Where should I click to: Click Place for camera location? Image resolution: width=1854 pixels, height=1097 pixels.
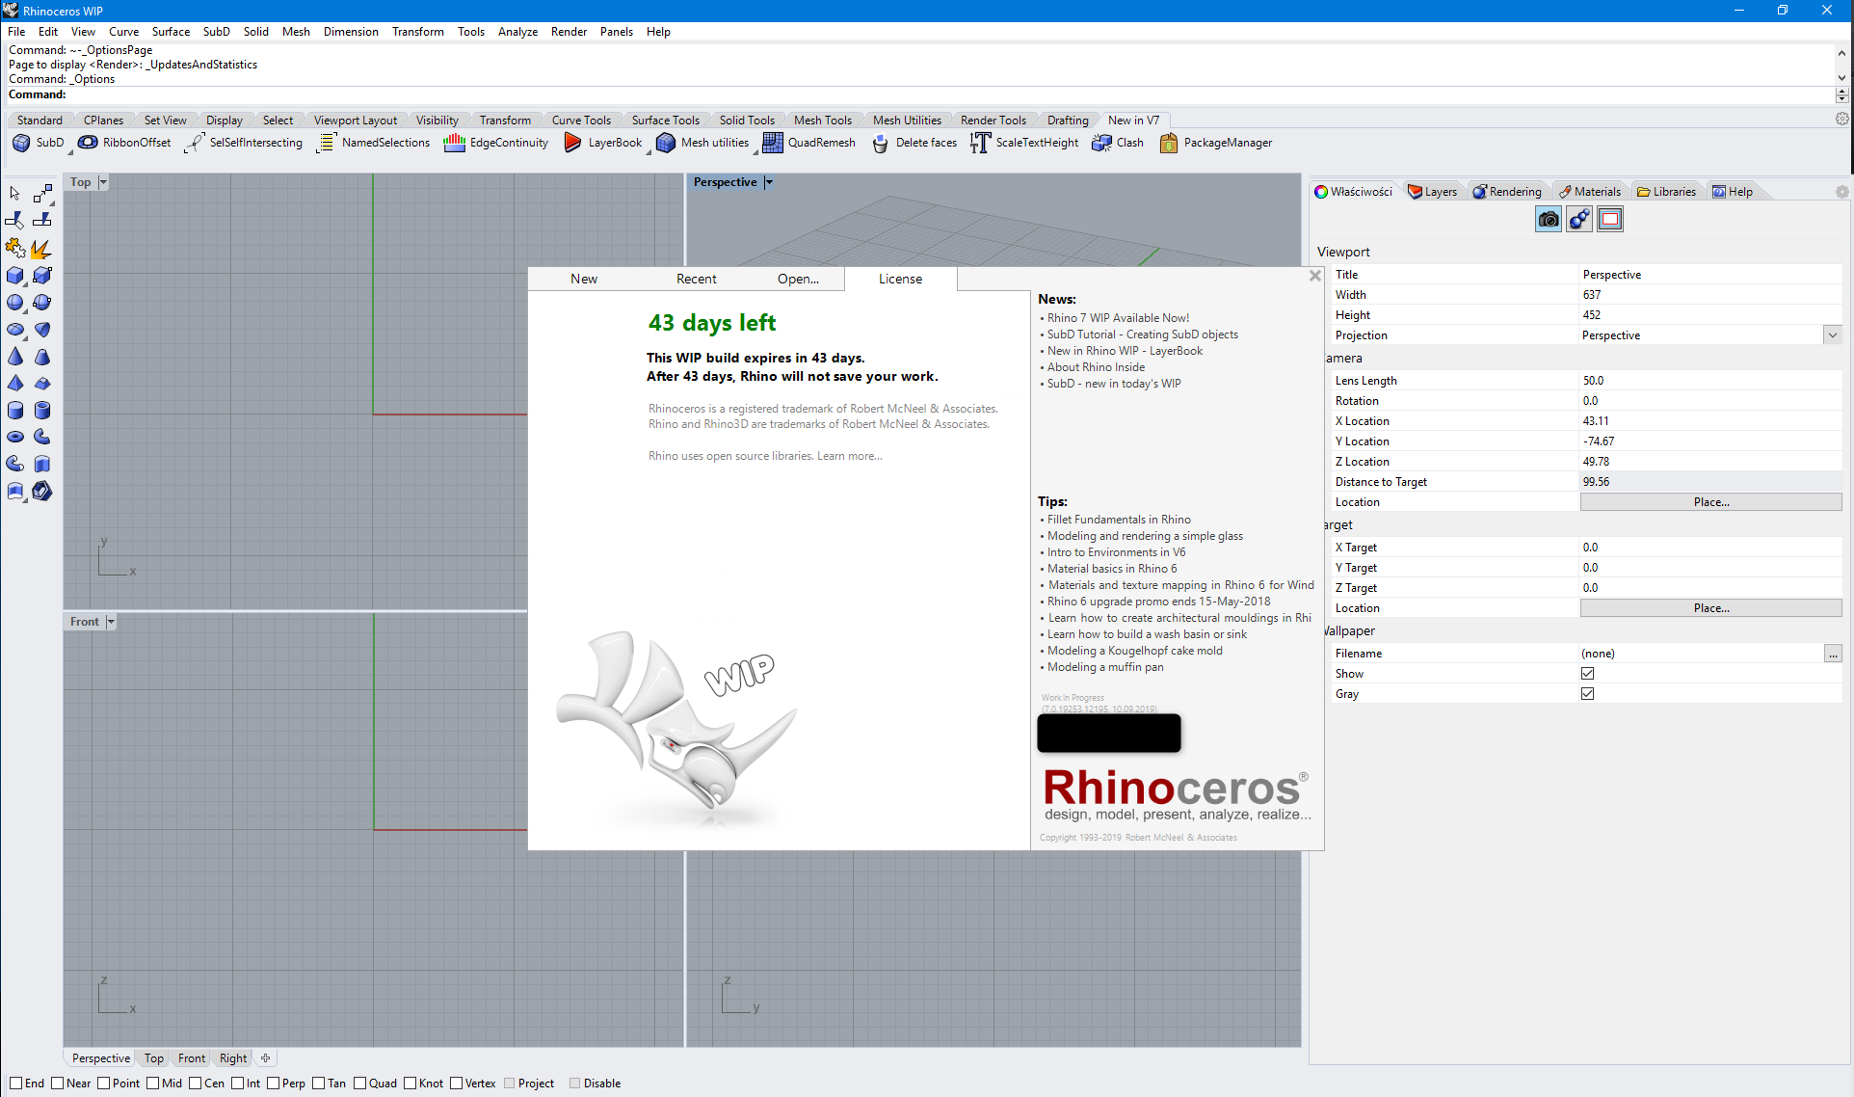pos(1710,501)
